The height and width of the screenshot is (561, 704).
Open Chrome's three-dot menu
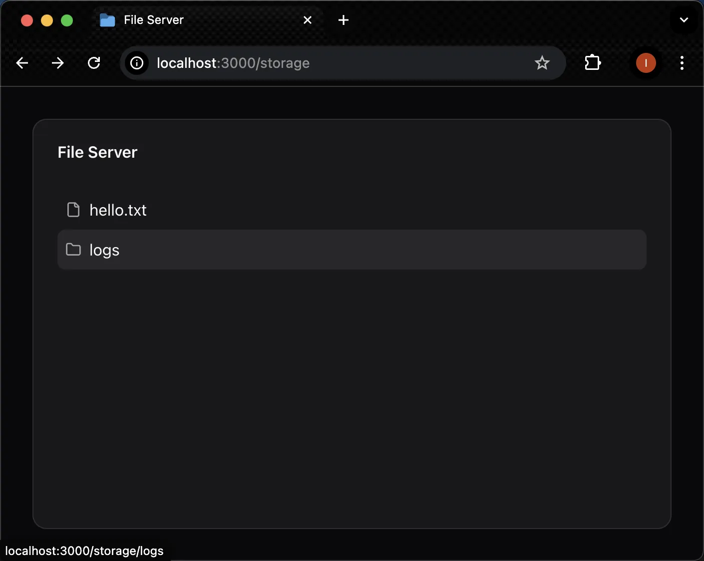click(x=682, y=63)
